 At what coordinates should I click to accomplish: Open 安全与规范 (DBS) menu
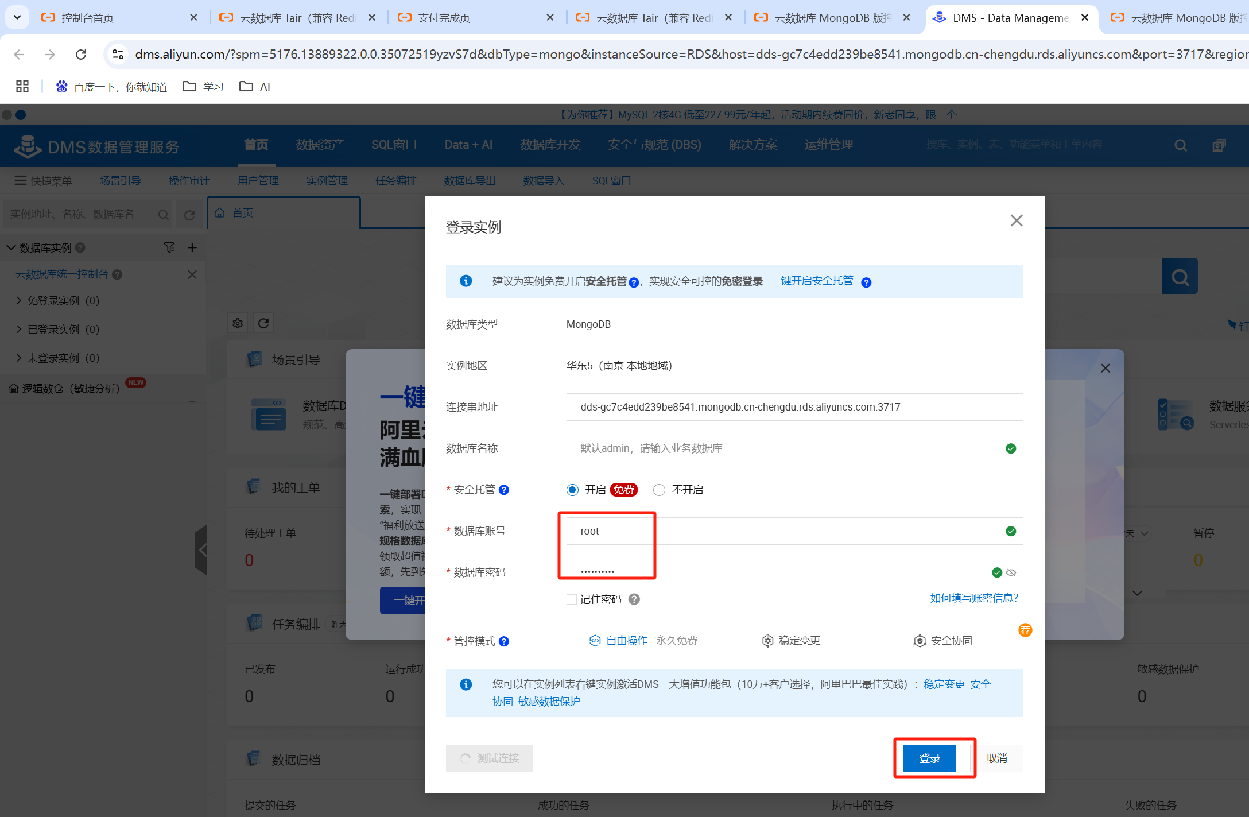tap(654, 145)
